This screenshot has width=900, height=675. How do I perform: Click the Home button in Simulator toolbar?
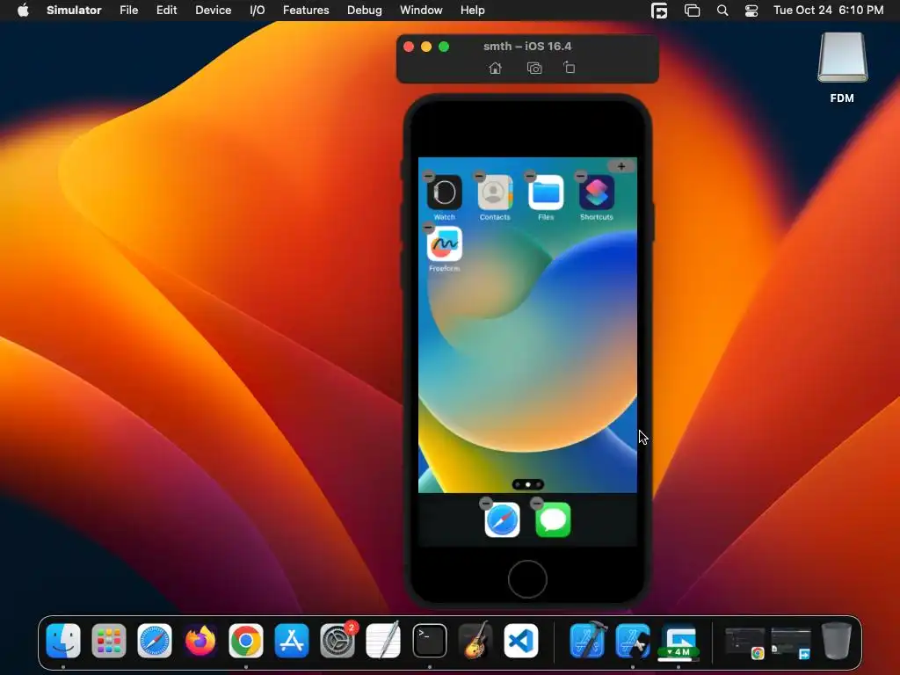tap(495, 69)
